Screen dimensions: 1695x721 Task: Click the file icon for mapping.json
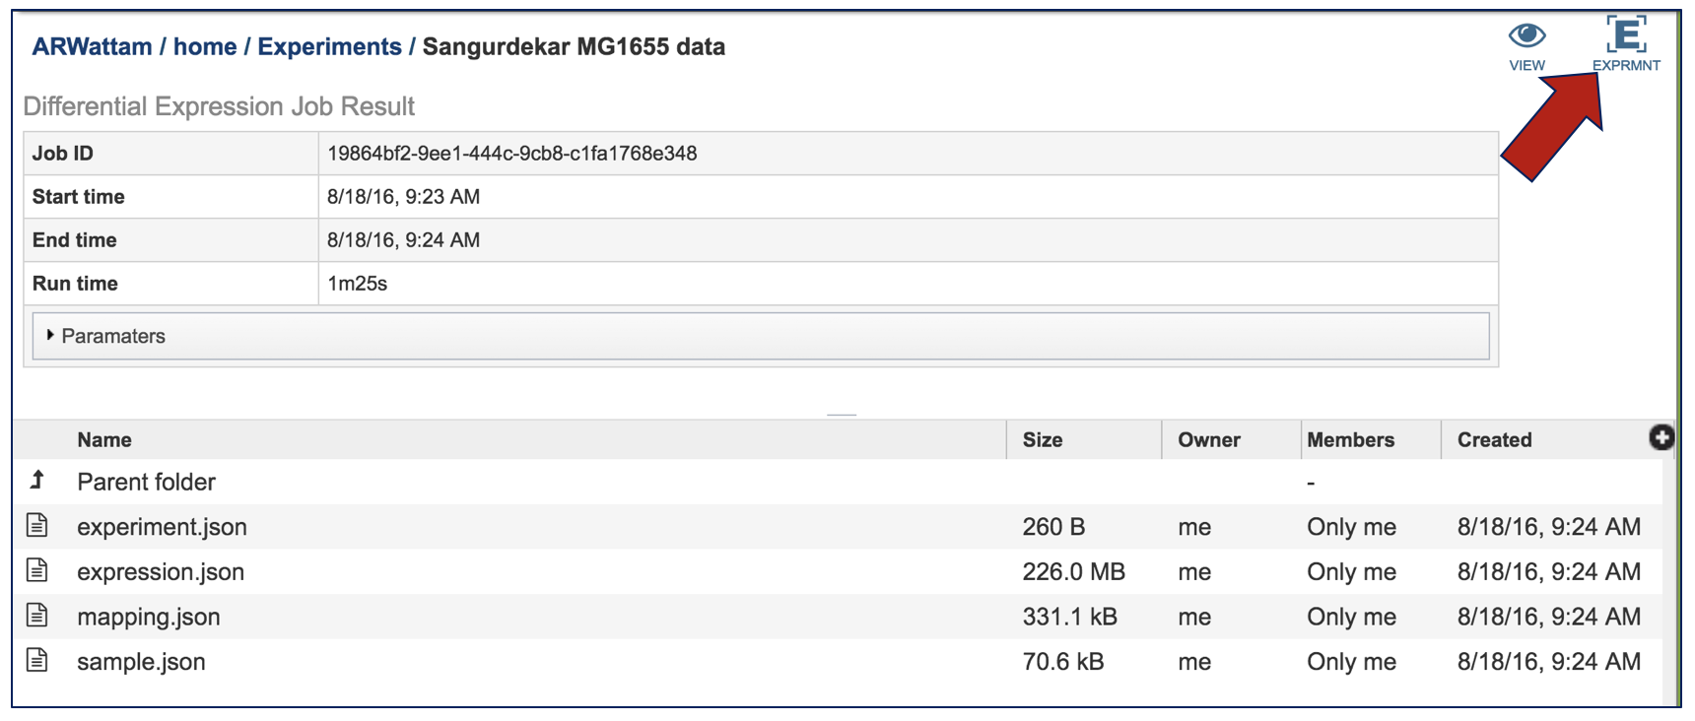pyautogui.click(x=37, y=616)
